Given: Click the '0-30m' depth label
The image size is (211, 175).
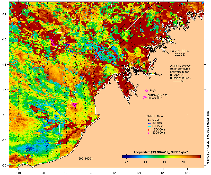Looking at the screenshot, I should (156, 120).
